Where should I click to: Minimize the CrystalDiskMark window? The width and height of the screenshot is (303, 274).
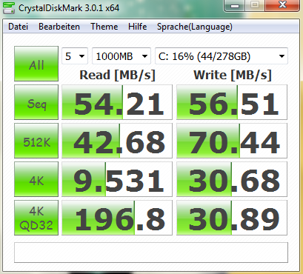point(235,5)
